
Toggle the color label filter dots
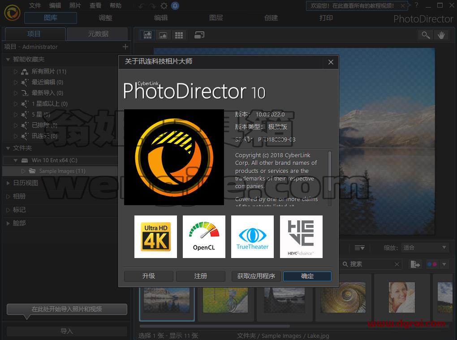tap(431, 264)
